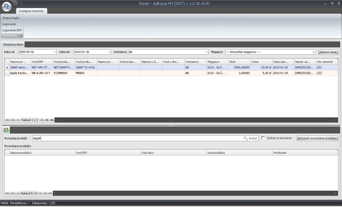Sort by the Kod obcy column header

173,153
